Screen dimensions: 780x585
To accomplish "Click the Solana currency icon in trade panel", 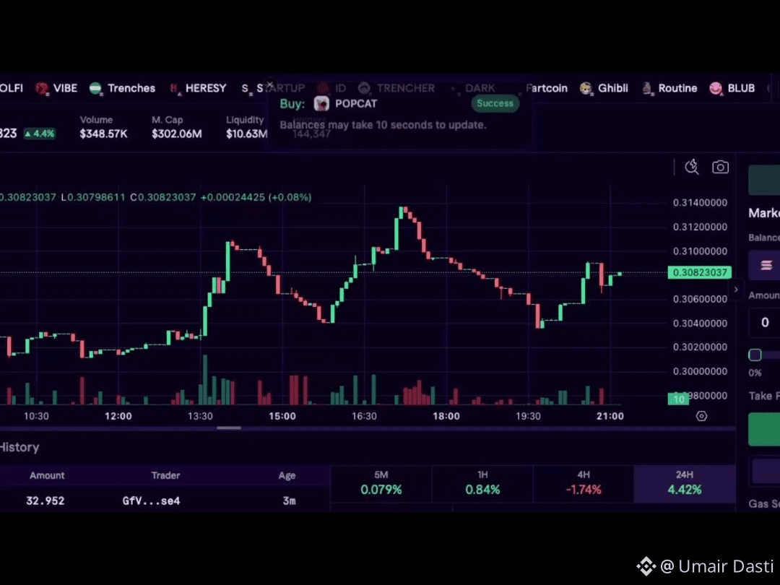I will [766, 265].
